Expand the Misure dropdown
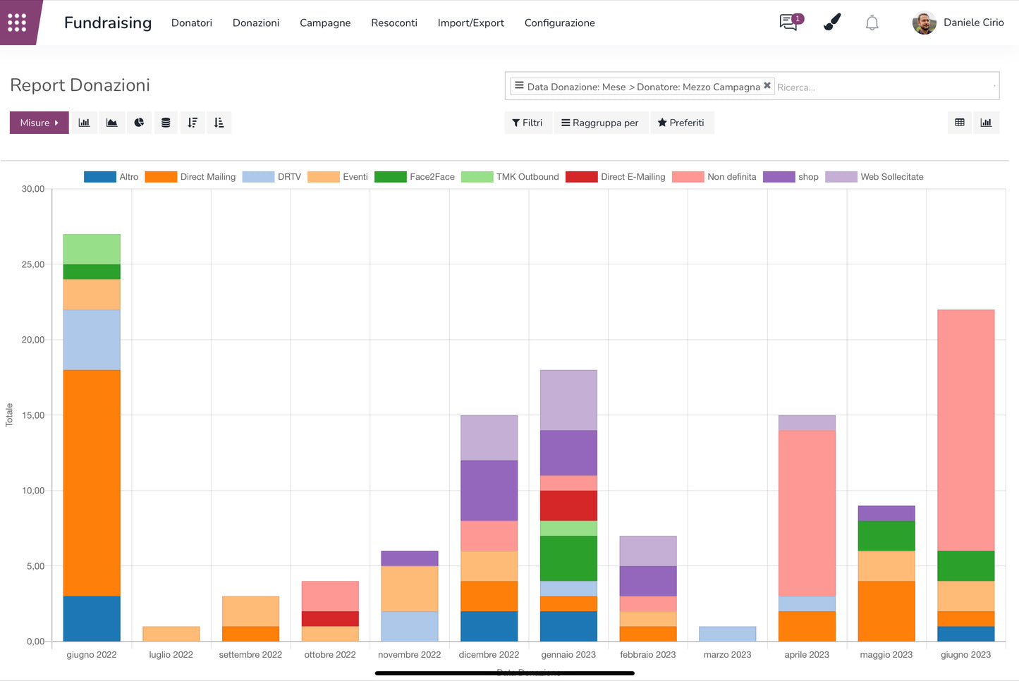Screen dimensions: 1019x681 pos(39,123)
